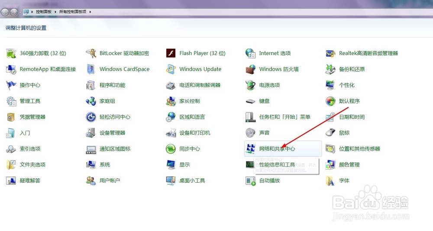Viewport: 433px width, 231px height.
Task: Click 疑难解答 link
Action: click(x=30, y=180)
